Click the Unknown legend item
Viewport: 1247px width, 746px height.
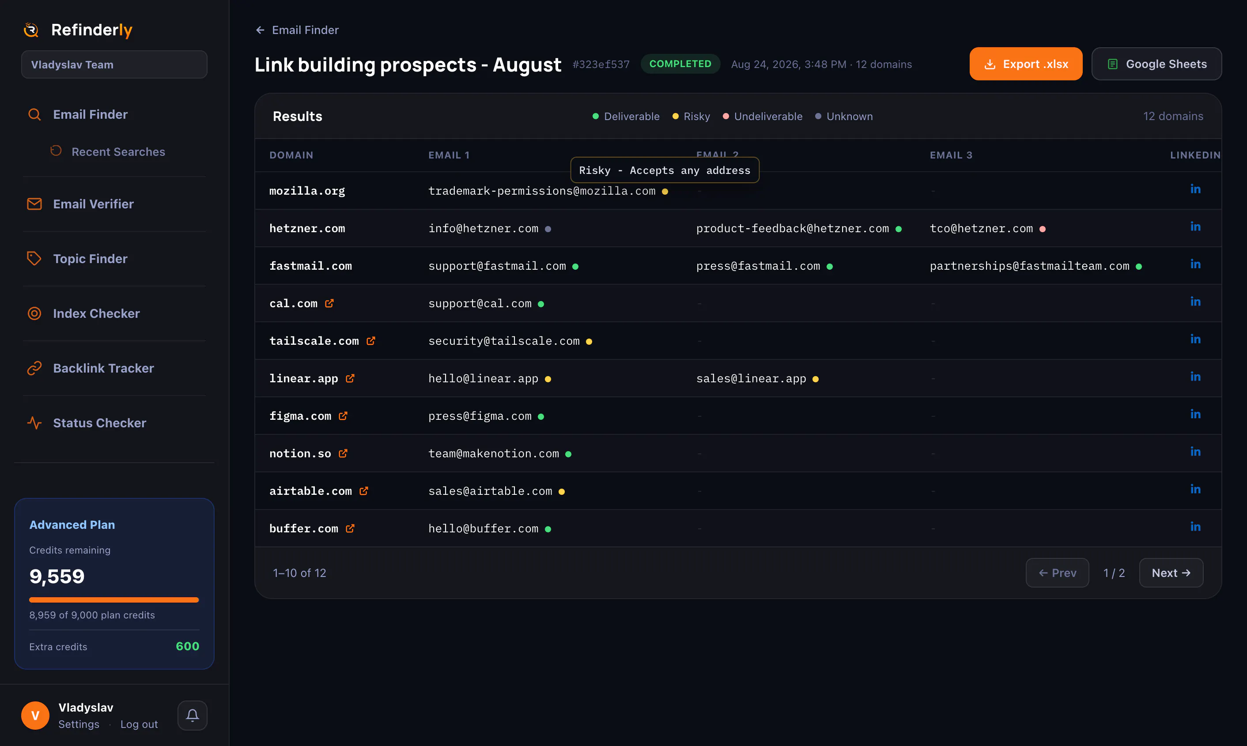pos(844,116)
